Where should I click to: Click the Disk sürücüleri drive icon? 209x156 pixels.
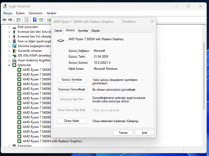pyautogui.click(x=14, y=27)
